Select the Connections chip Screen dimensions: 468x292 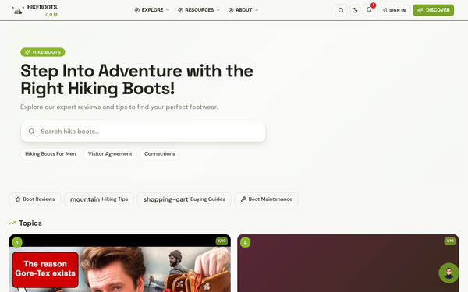tap(160, 154)
